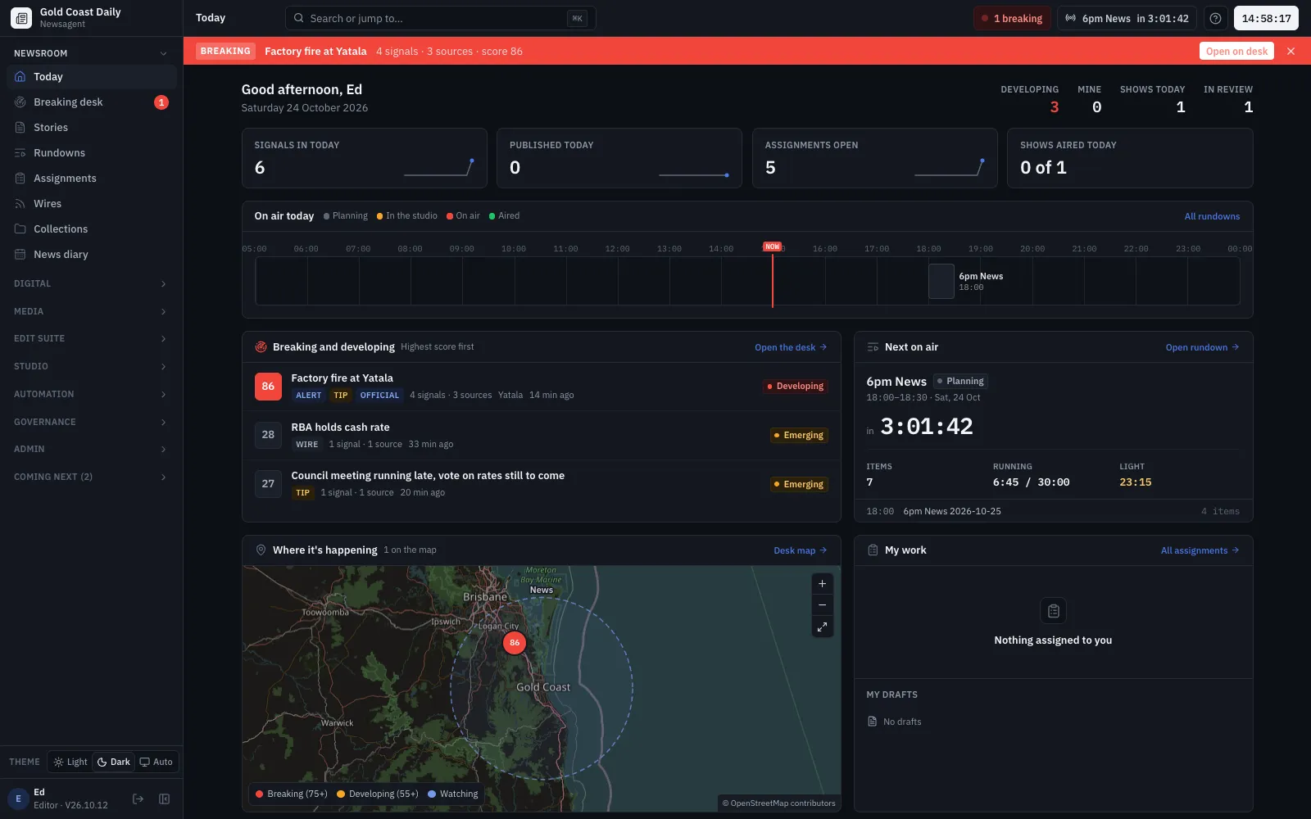Viewport: 1311px width, 819px height.
Task: Expand Coming Next (2) section
Action: [x=92, y=477]
